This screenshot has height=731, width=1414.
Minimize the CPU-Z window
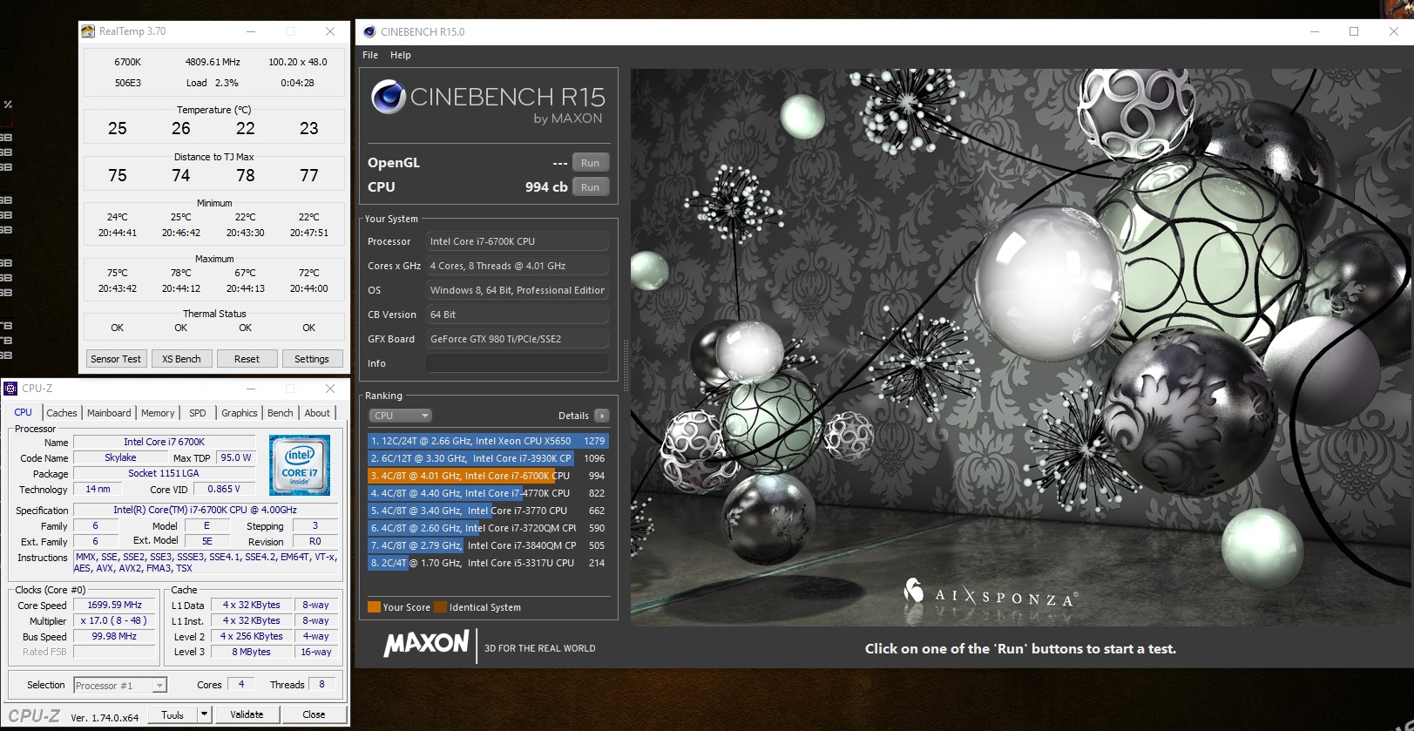[251, 389]
